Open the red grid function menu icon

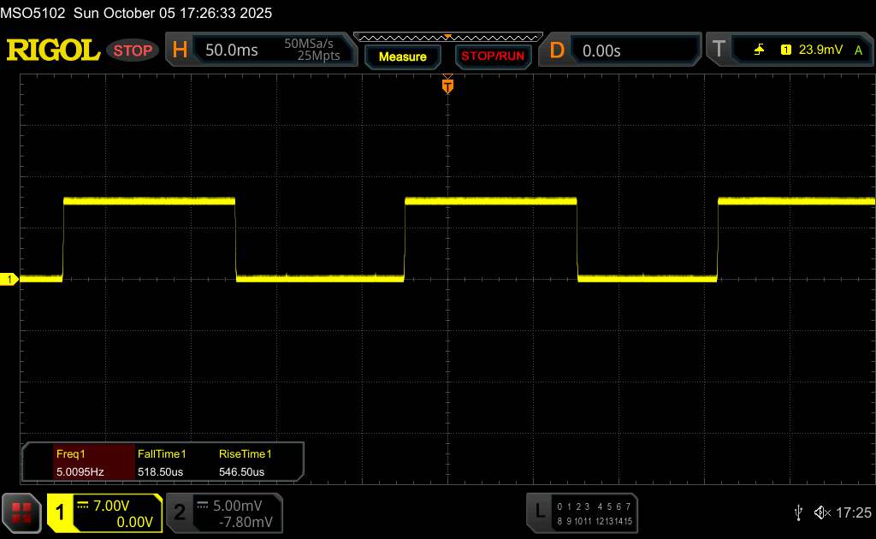(22, 512)
